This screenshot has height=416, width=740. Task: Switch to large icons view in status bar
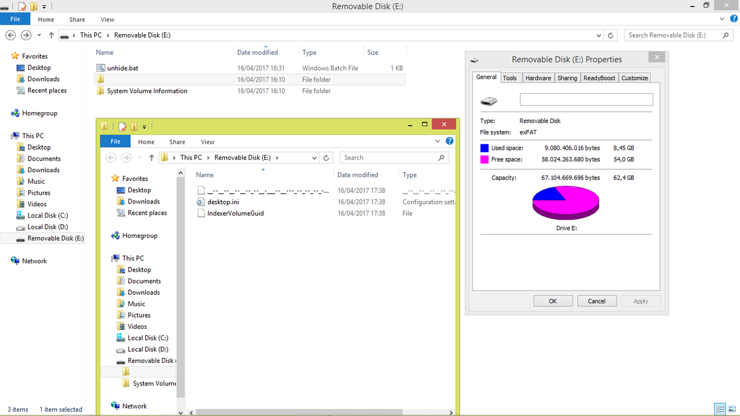point(731,409)
